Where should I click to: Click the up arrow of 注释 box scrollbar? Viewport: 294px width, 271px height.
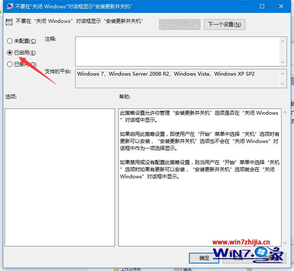click(282, 41)
